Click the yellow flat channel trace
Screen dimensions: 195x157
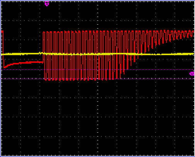tap(97, 54)
